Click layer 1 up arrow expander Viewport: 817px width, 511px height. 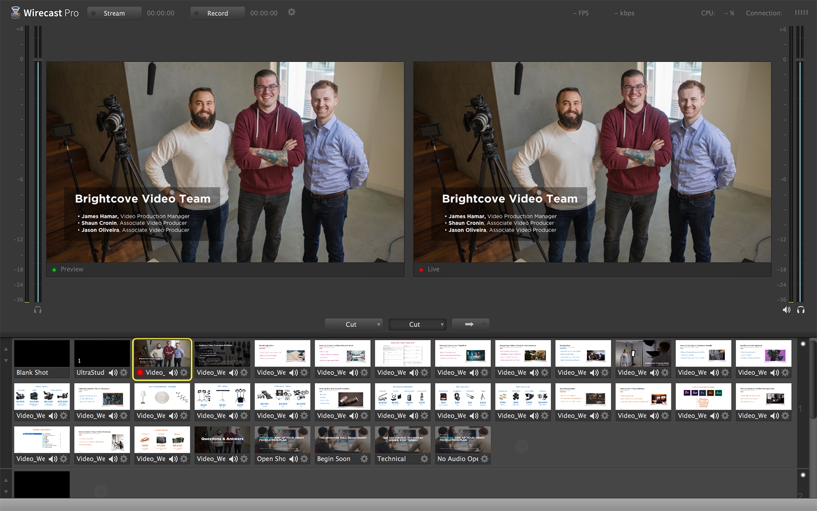6,349
